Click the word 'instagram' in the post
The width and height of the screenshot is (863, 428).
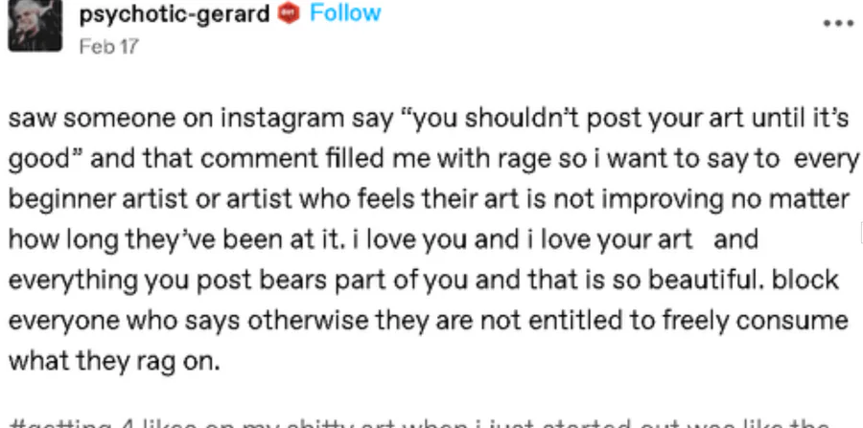[x=285, y=120]
